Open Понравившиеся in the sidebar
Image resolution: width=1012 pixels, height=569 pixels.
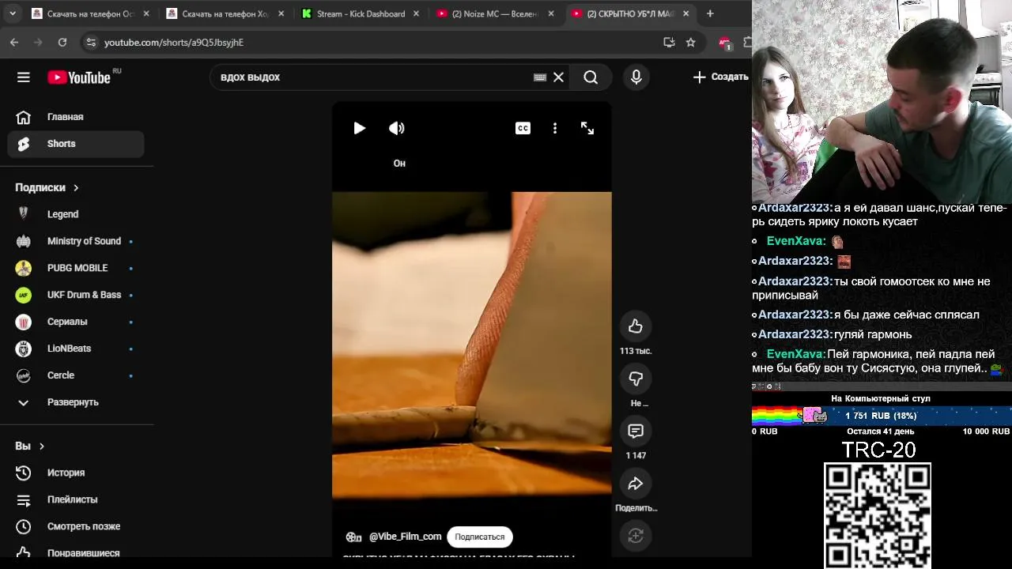click(76, 553)
